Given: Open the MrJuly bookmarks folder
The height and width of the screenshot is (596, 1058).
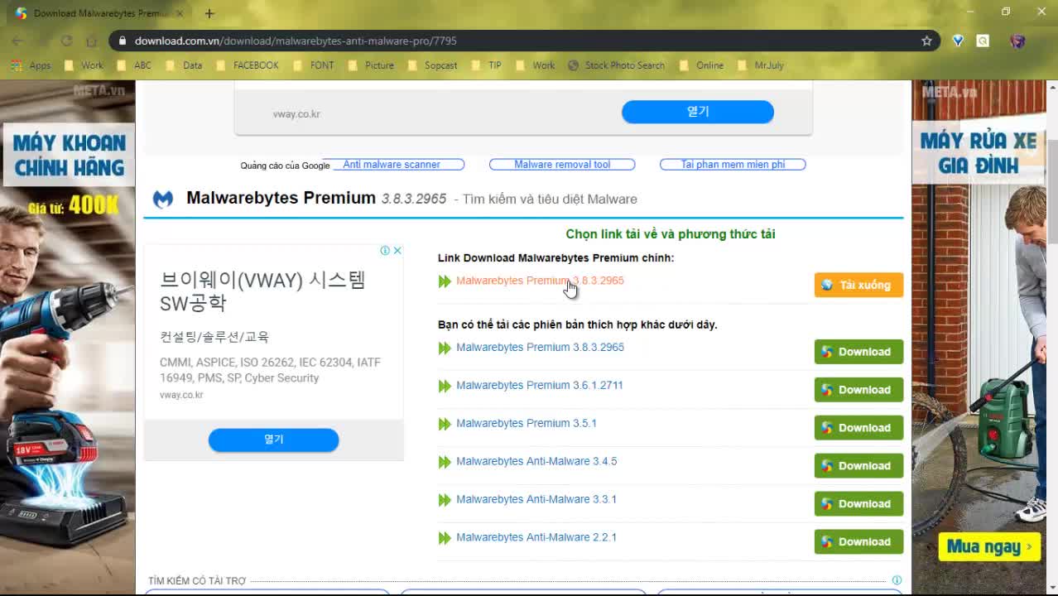Looking at the screenshot, I should (x=761, y=65).
